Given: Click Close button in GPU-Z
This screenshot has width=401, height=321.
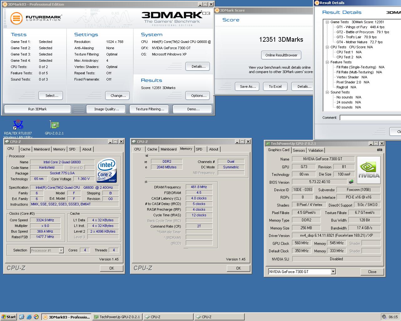Looking at the screenshot, I should pyautogui.click(x=372, y=272).
